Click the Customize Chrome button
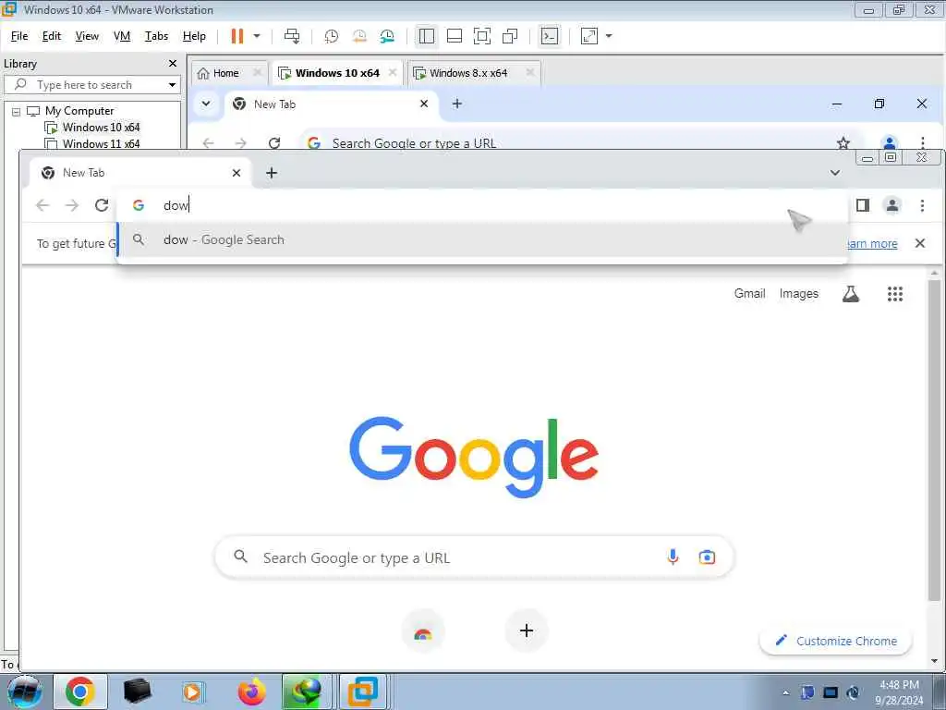 click(835, 642)
